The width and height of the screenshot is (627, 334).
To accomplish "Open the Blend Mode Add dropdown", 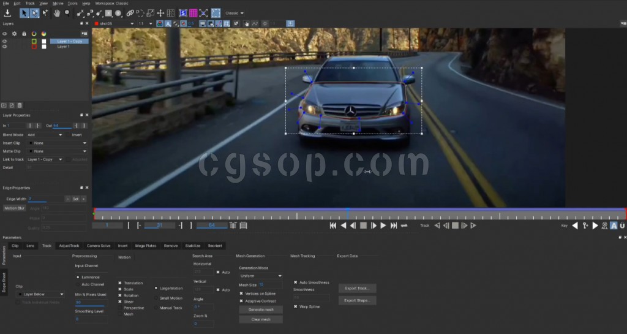I will pos(44,135).
